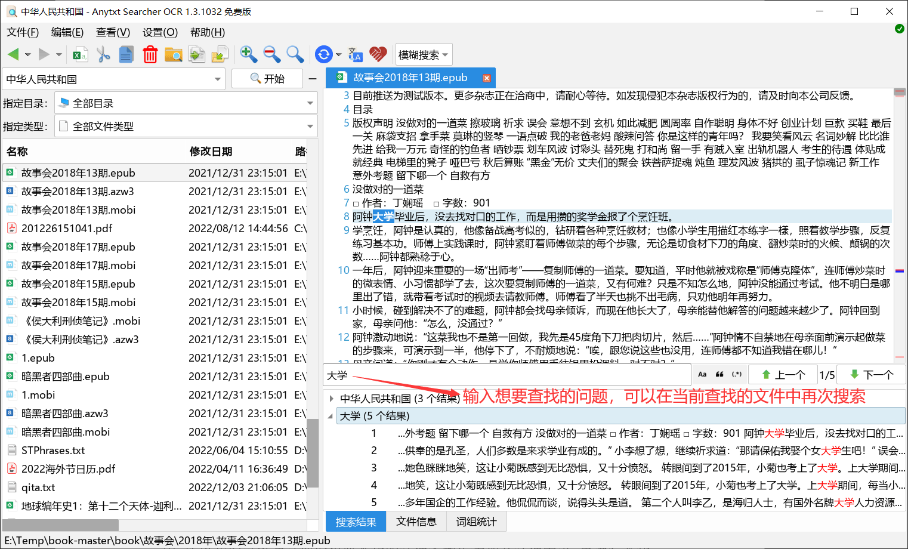Click the green status check icon at top right
Viewport: 908px width, 549px height.
click(x=900, y=29)
